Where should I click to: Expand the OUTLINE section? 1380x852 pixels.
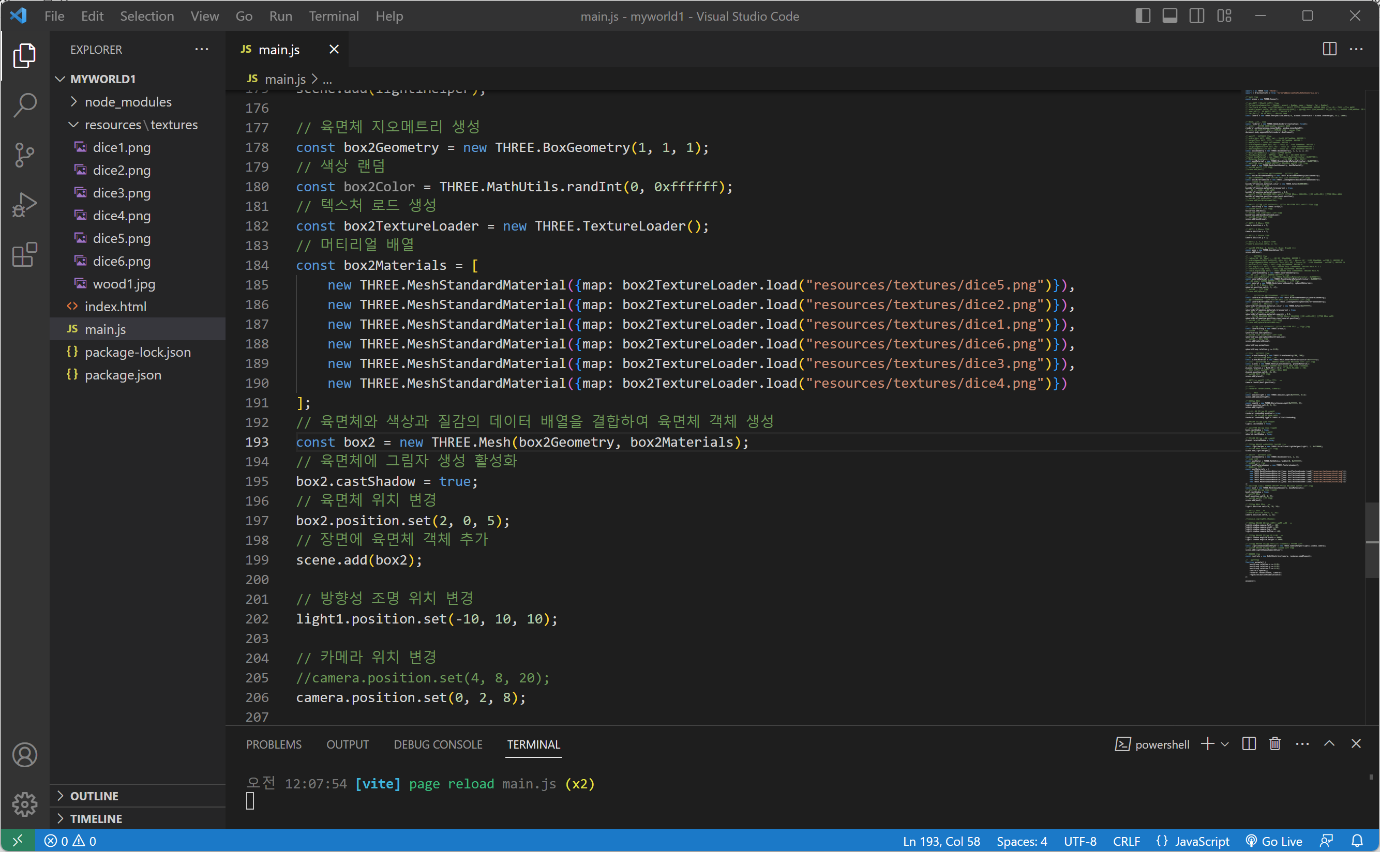[x=94, y=796]
